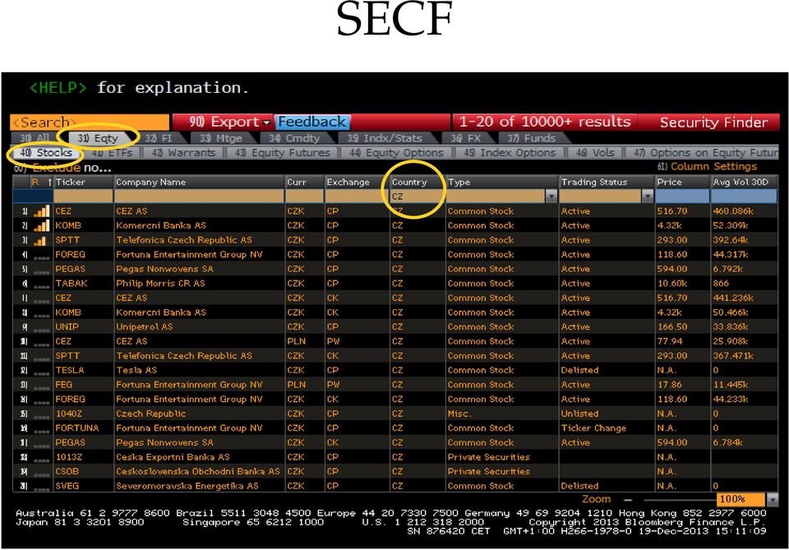Select ticker 1040Z

tap(69, 414)
